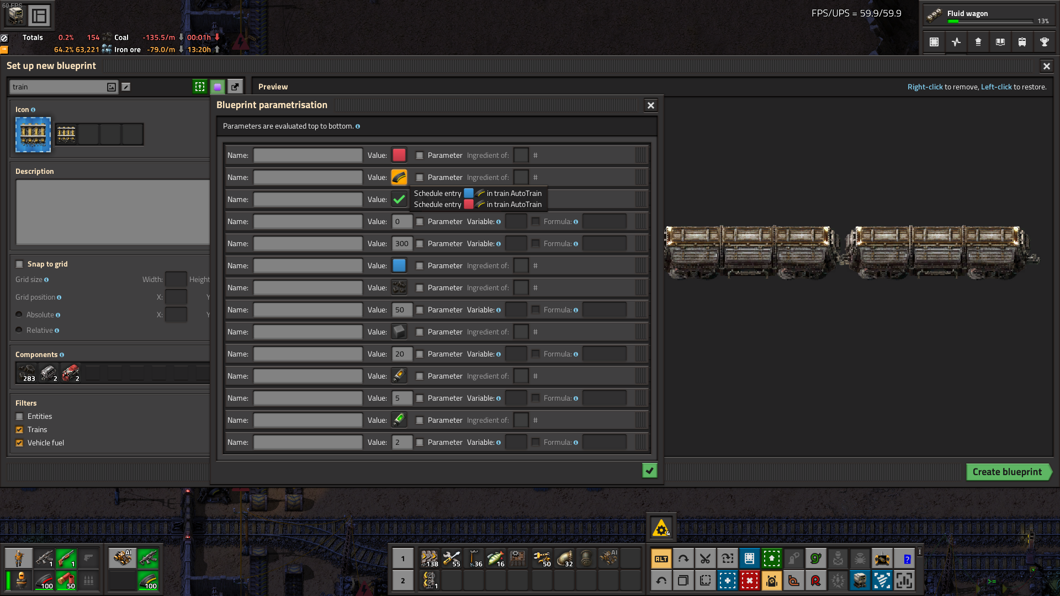Click the bar chart frame shortcut
This screenshot has height=596, width=1060.
point(904,581)
